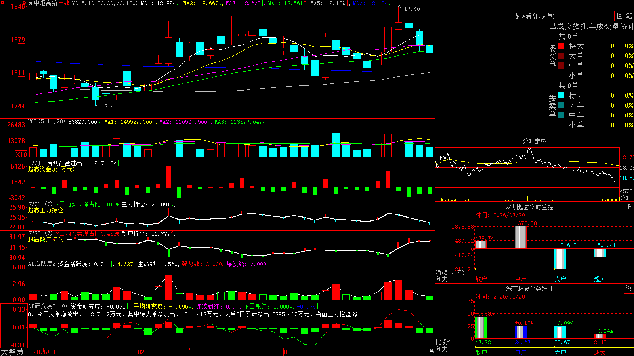
Task: Click the cyan 特大 sell order swatch
Action: tap(561, 95)
